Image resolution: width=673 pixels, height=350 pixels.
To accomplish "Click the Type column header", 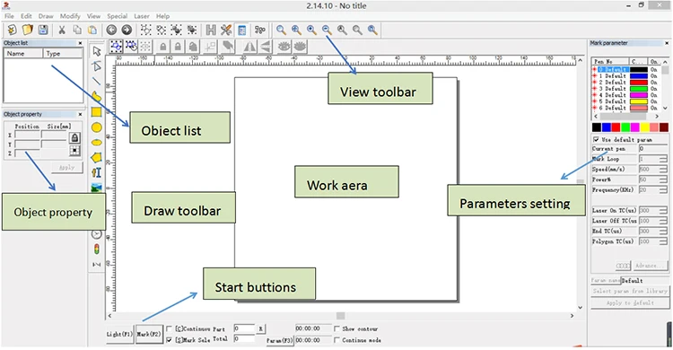I will tap(63, 53).
